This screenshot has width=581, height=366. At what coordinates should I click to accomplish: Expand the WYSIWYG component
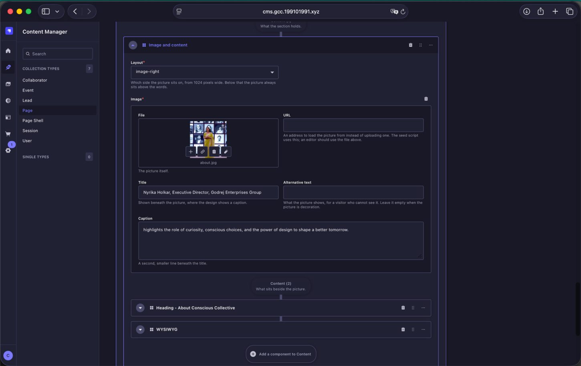(140, 330)
